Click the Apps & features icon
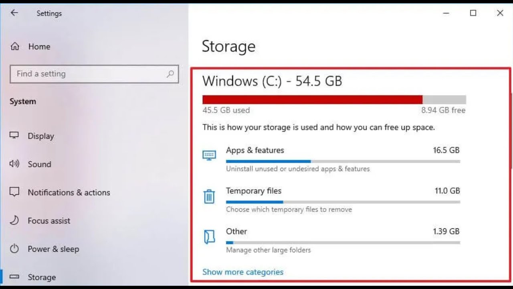Screen dimensions: 513x289 pyautogui.click(x=209, y=155)
